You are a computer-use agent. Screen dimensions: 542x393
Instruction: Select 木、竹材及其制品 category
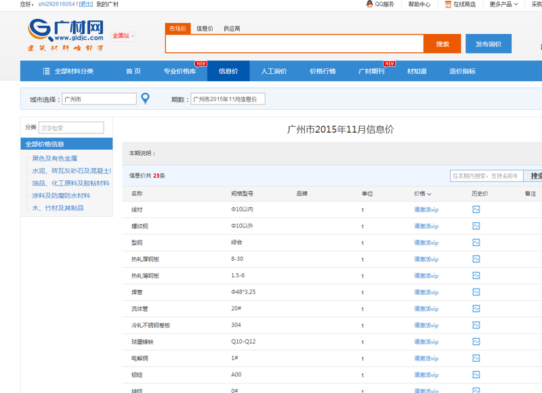point(58,208)
